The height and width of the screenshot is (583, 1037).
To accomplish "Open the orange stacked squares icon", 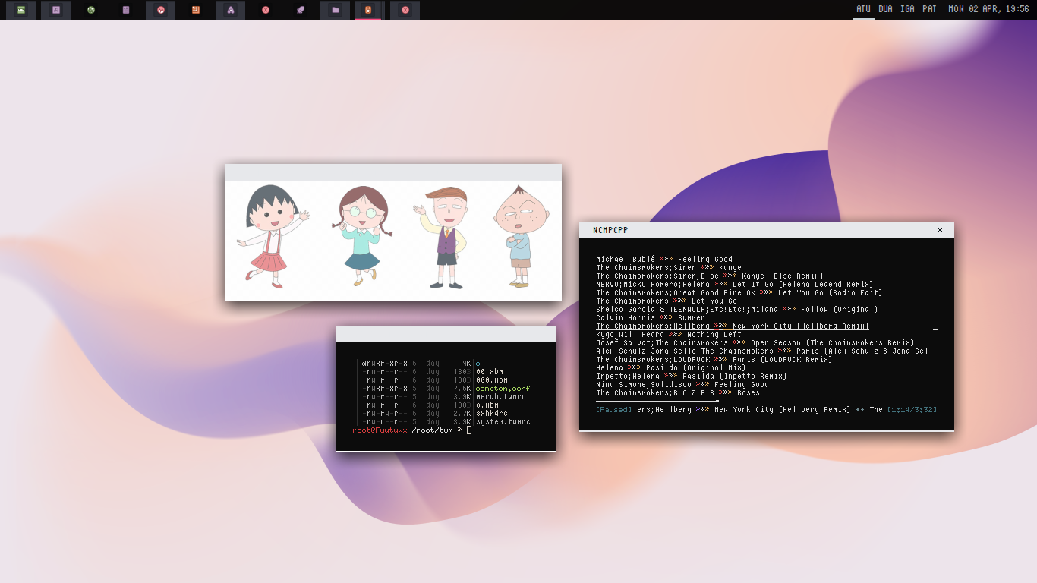I will pos(196,10).
